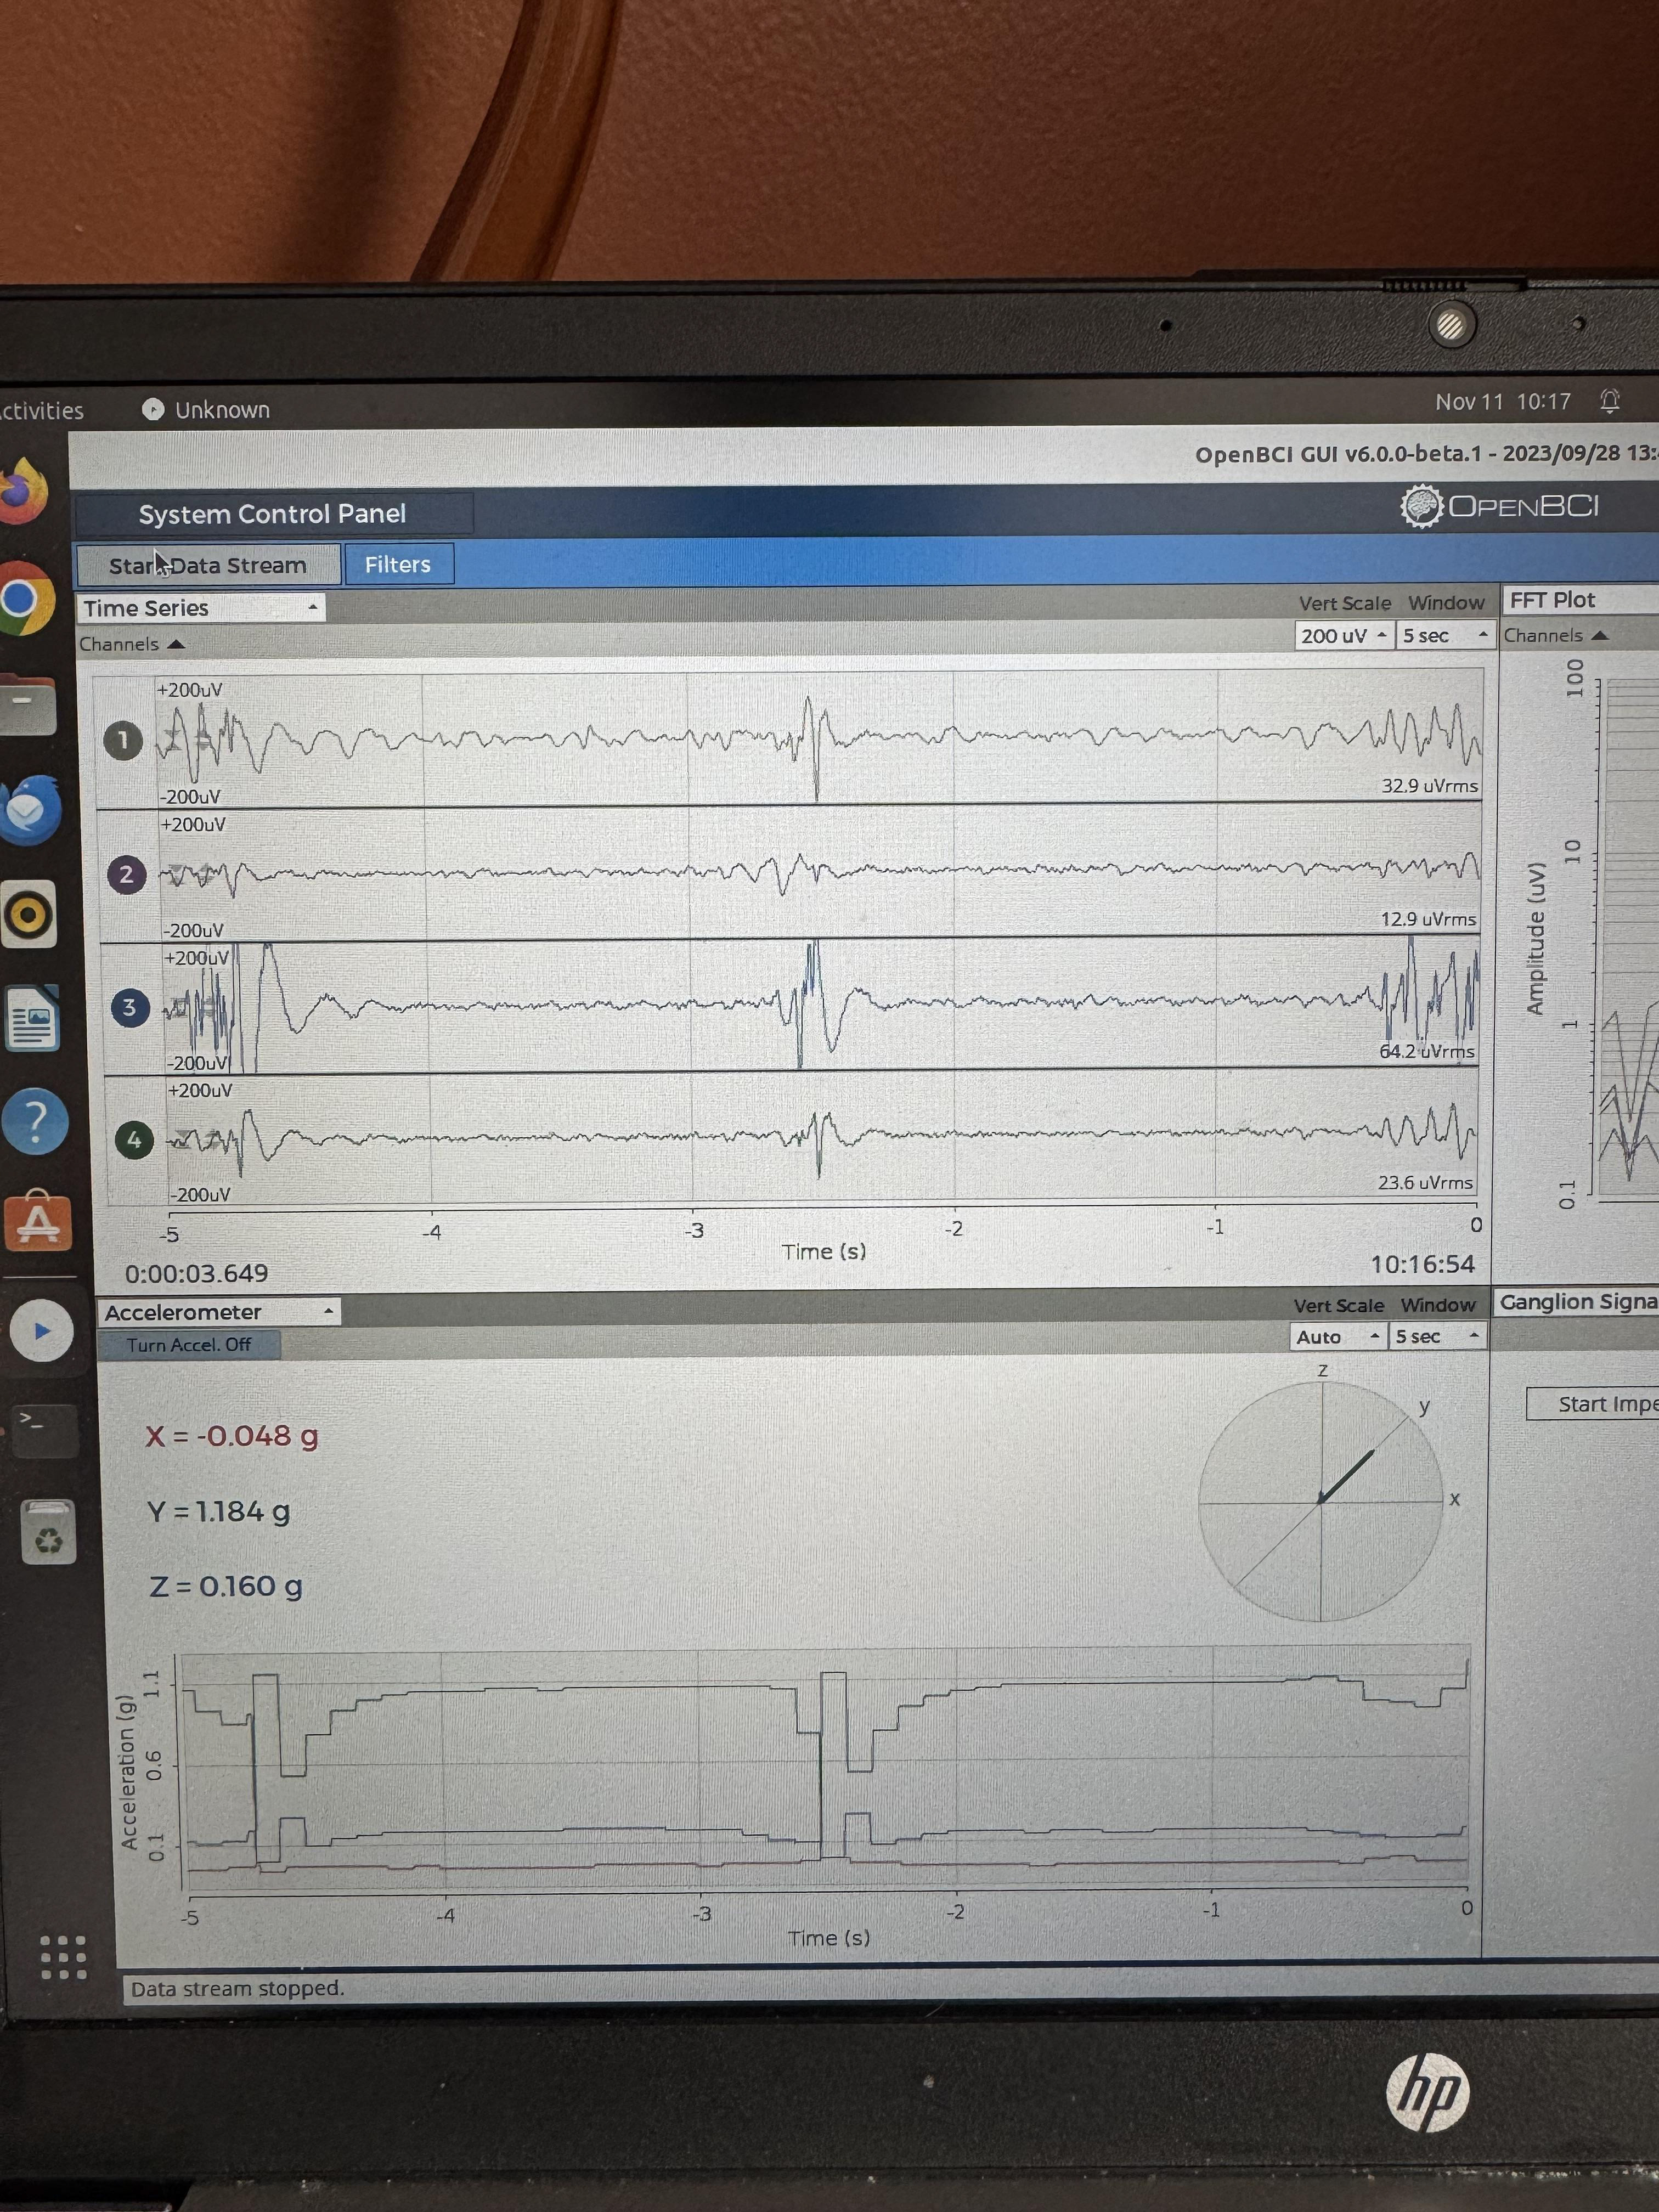
Task: Open the Filters settings
Action: (398, 565)
